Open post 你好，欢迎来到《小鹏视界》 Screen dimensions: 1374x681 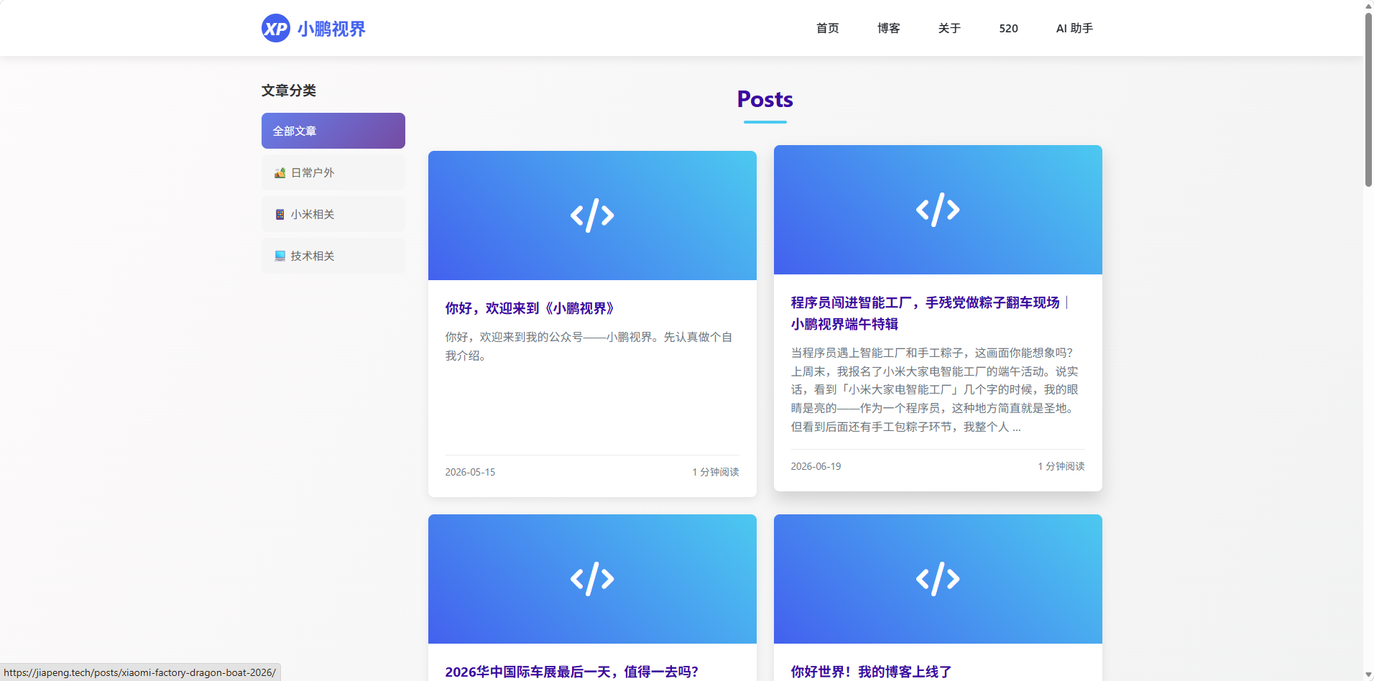(530, 308)
